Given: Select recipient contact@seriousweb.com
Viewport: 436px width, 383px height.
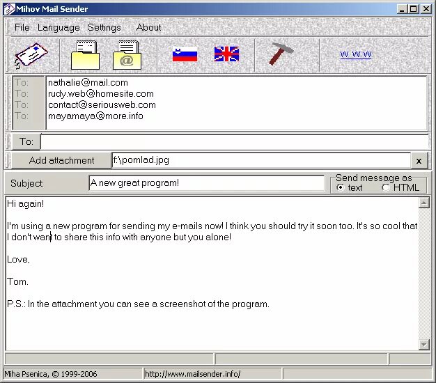Looking at the screenshot, I should 102,104.
